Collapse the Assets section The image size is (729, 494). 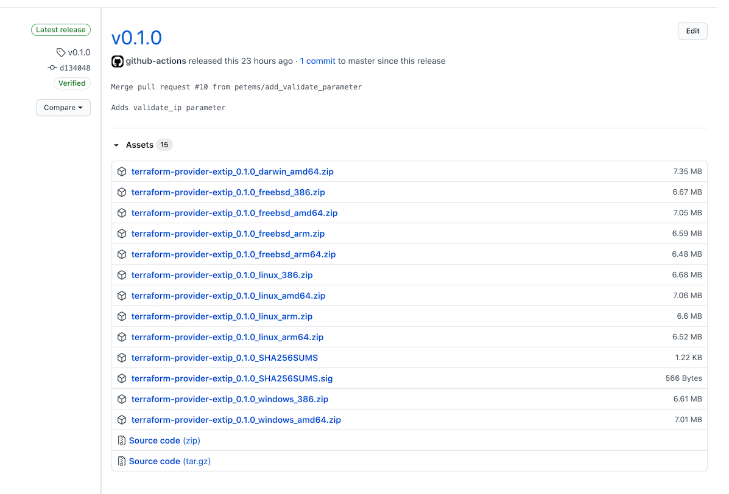tap(116, 145)
